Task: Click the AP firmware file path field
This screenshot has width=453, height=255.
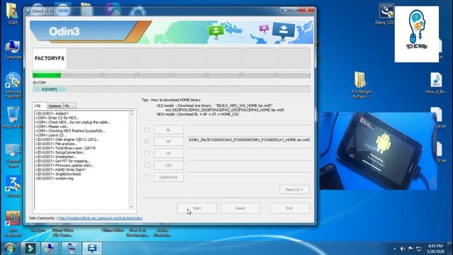Action: tap(250, 140)
